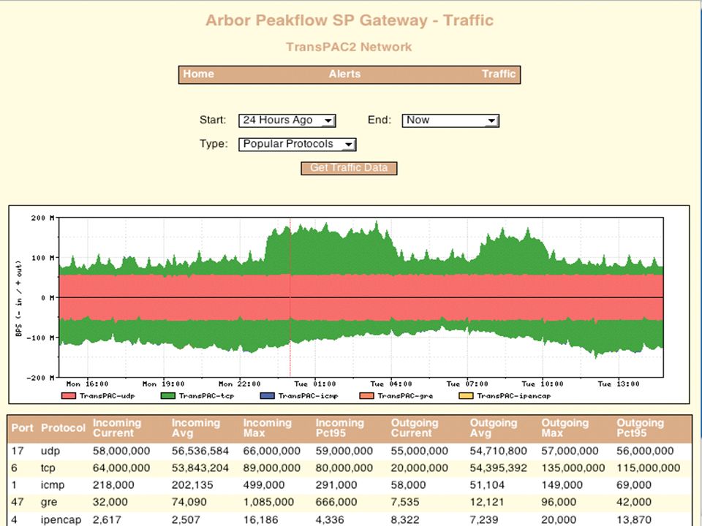Click tcp outgoing max value 135,000,000
This screenshot has width=702, height=526.
pyautogui.click(x=573, y=468)
